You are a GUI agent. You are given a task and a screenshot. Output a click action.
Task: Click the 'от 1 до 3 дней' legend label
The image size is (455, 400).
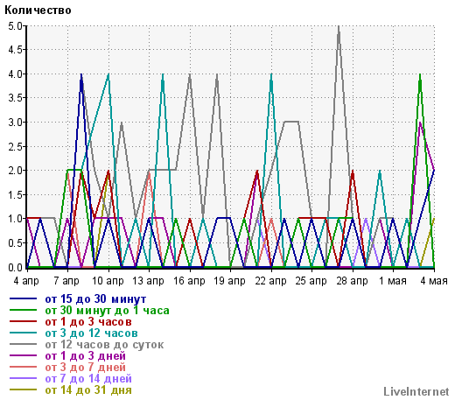coord(86,356)
